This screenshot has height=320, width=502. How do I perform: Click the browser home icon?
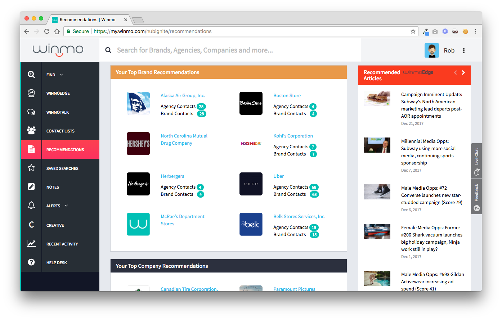pyautogui.click(x=57, y=31)
